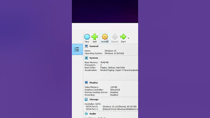Click the "SATA Port 1:" label
This screenshot has height=118, width=210.
click(x=92, y=109)
